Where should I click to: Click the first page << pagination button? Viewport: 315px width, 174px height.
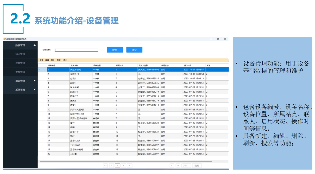coord(106,165)
